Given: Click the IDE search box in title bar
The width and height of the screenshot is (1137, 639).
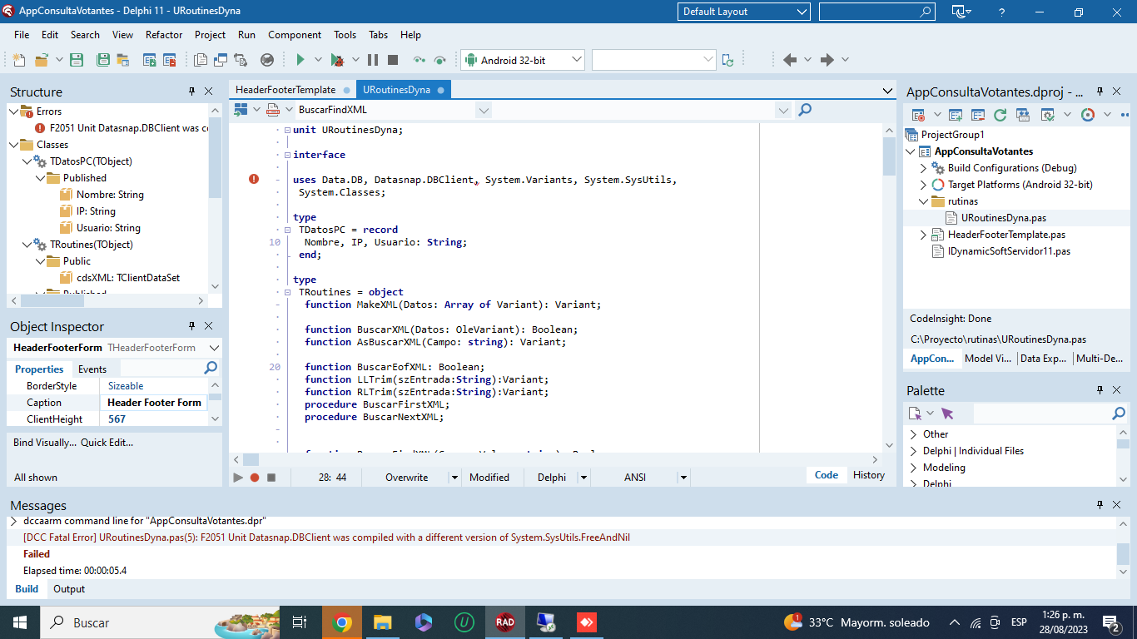Looking at the screenshot, I should tap(877, 12).
